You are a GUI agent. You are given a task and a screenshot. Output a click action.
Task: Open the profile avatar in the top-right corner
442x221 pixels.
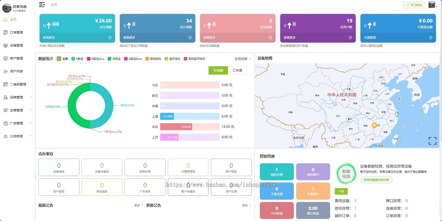[431, 5]
